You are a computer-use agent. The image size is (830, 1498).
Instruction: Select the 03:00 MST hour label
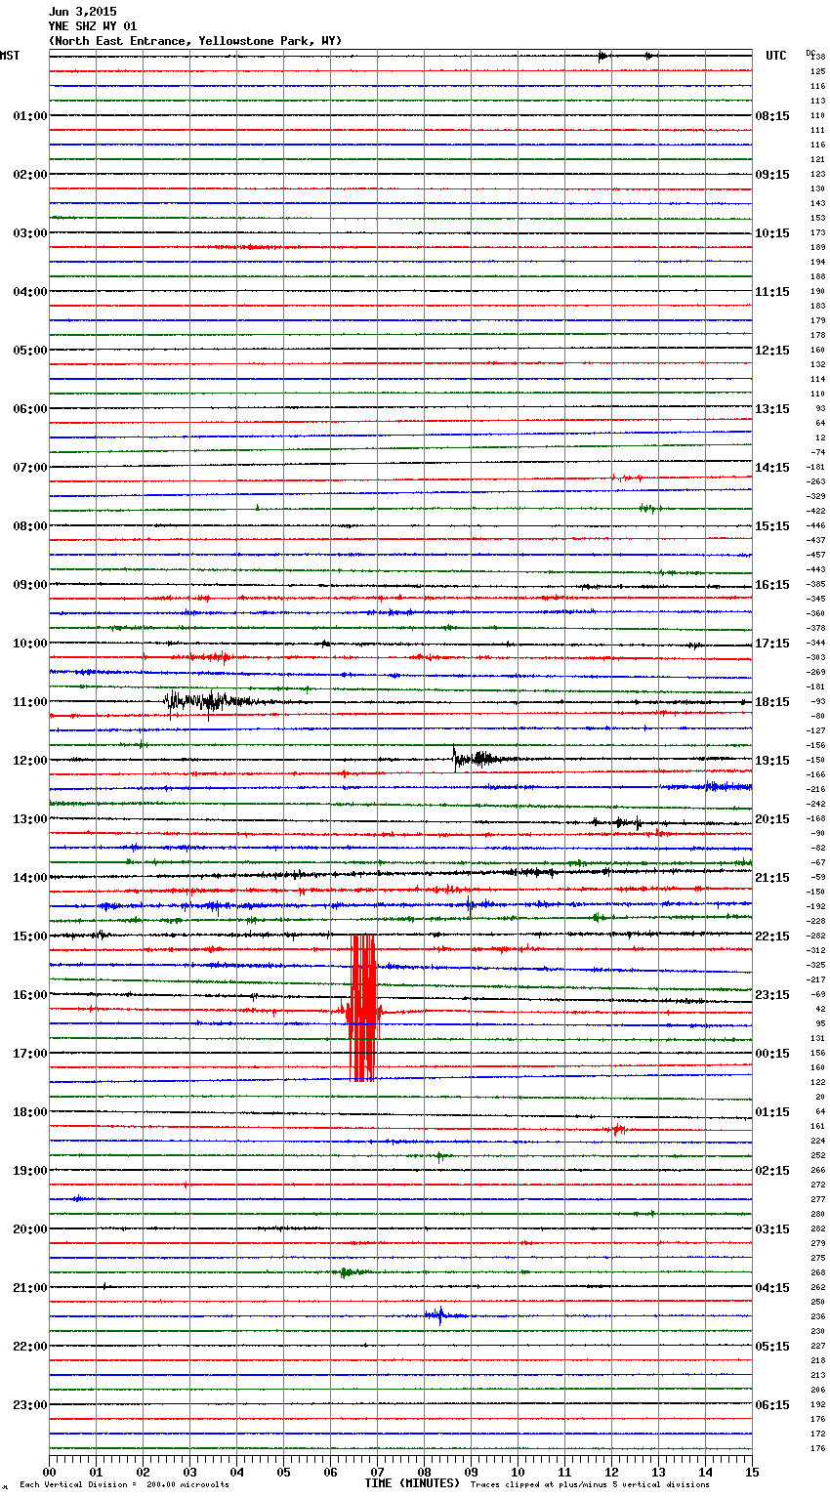[x=29, y=233]
